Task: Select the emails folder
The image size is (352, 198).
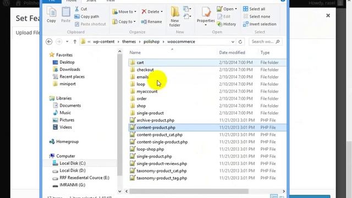Action: tap(207, 77)
